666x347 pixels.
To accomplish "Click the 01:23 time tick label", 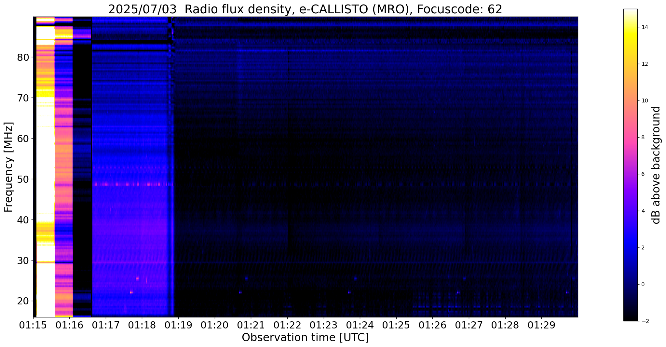I will click(x=324, y=325).
